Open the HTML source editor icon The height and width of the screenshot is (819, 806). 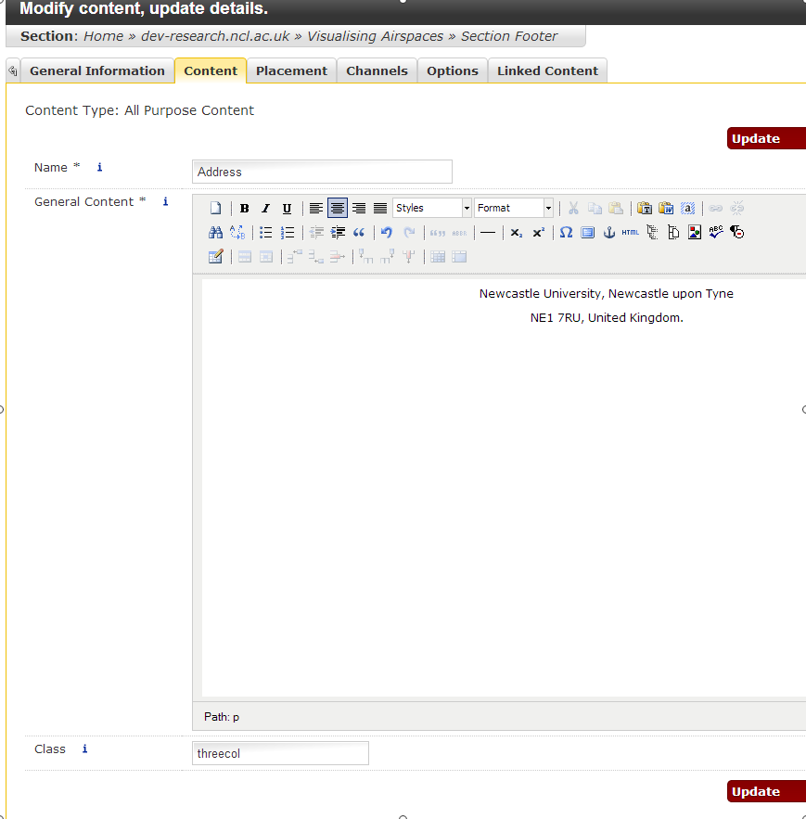pyautogui.click(x=631, y=233)
